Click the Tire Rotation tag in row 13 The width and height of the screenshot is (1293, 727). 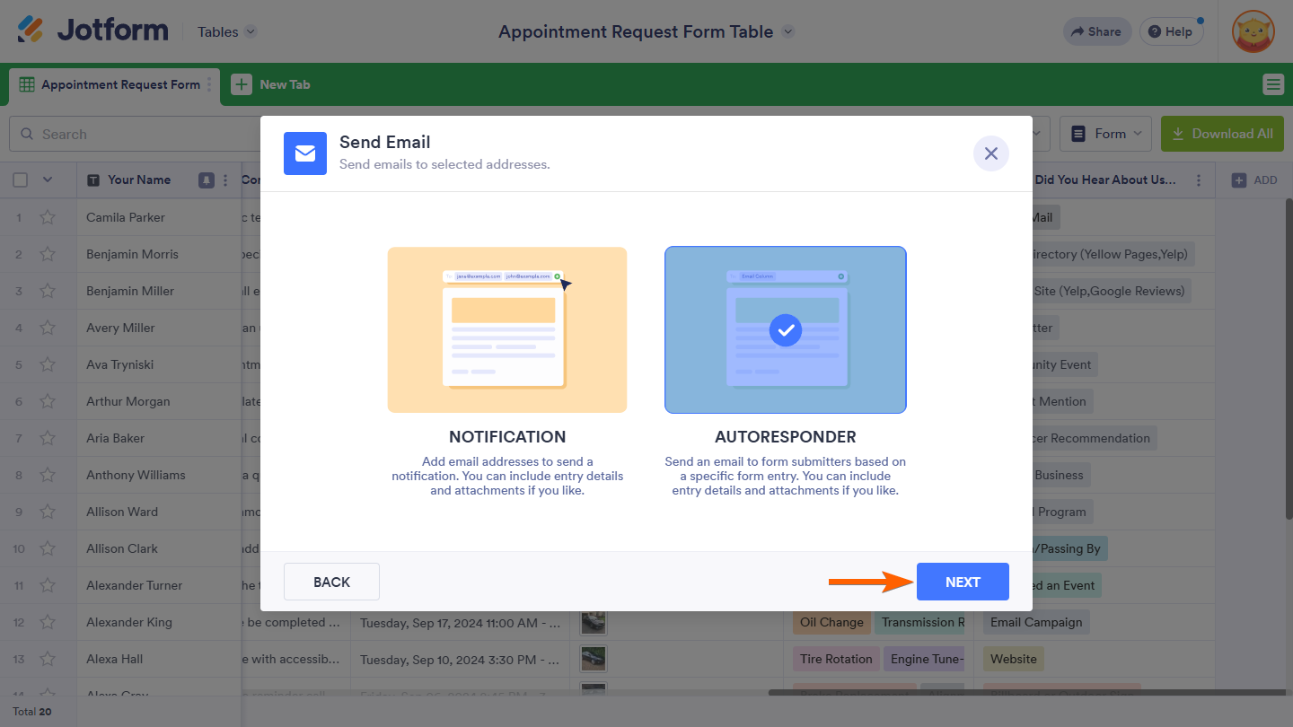(836, 659)
